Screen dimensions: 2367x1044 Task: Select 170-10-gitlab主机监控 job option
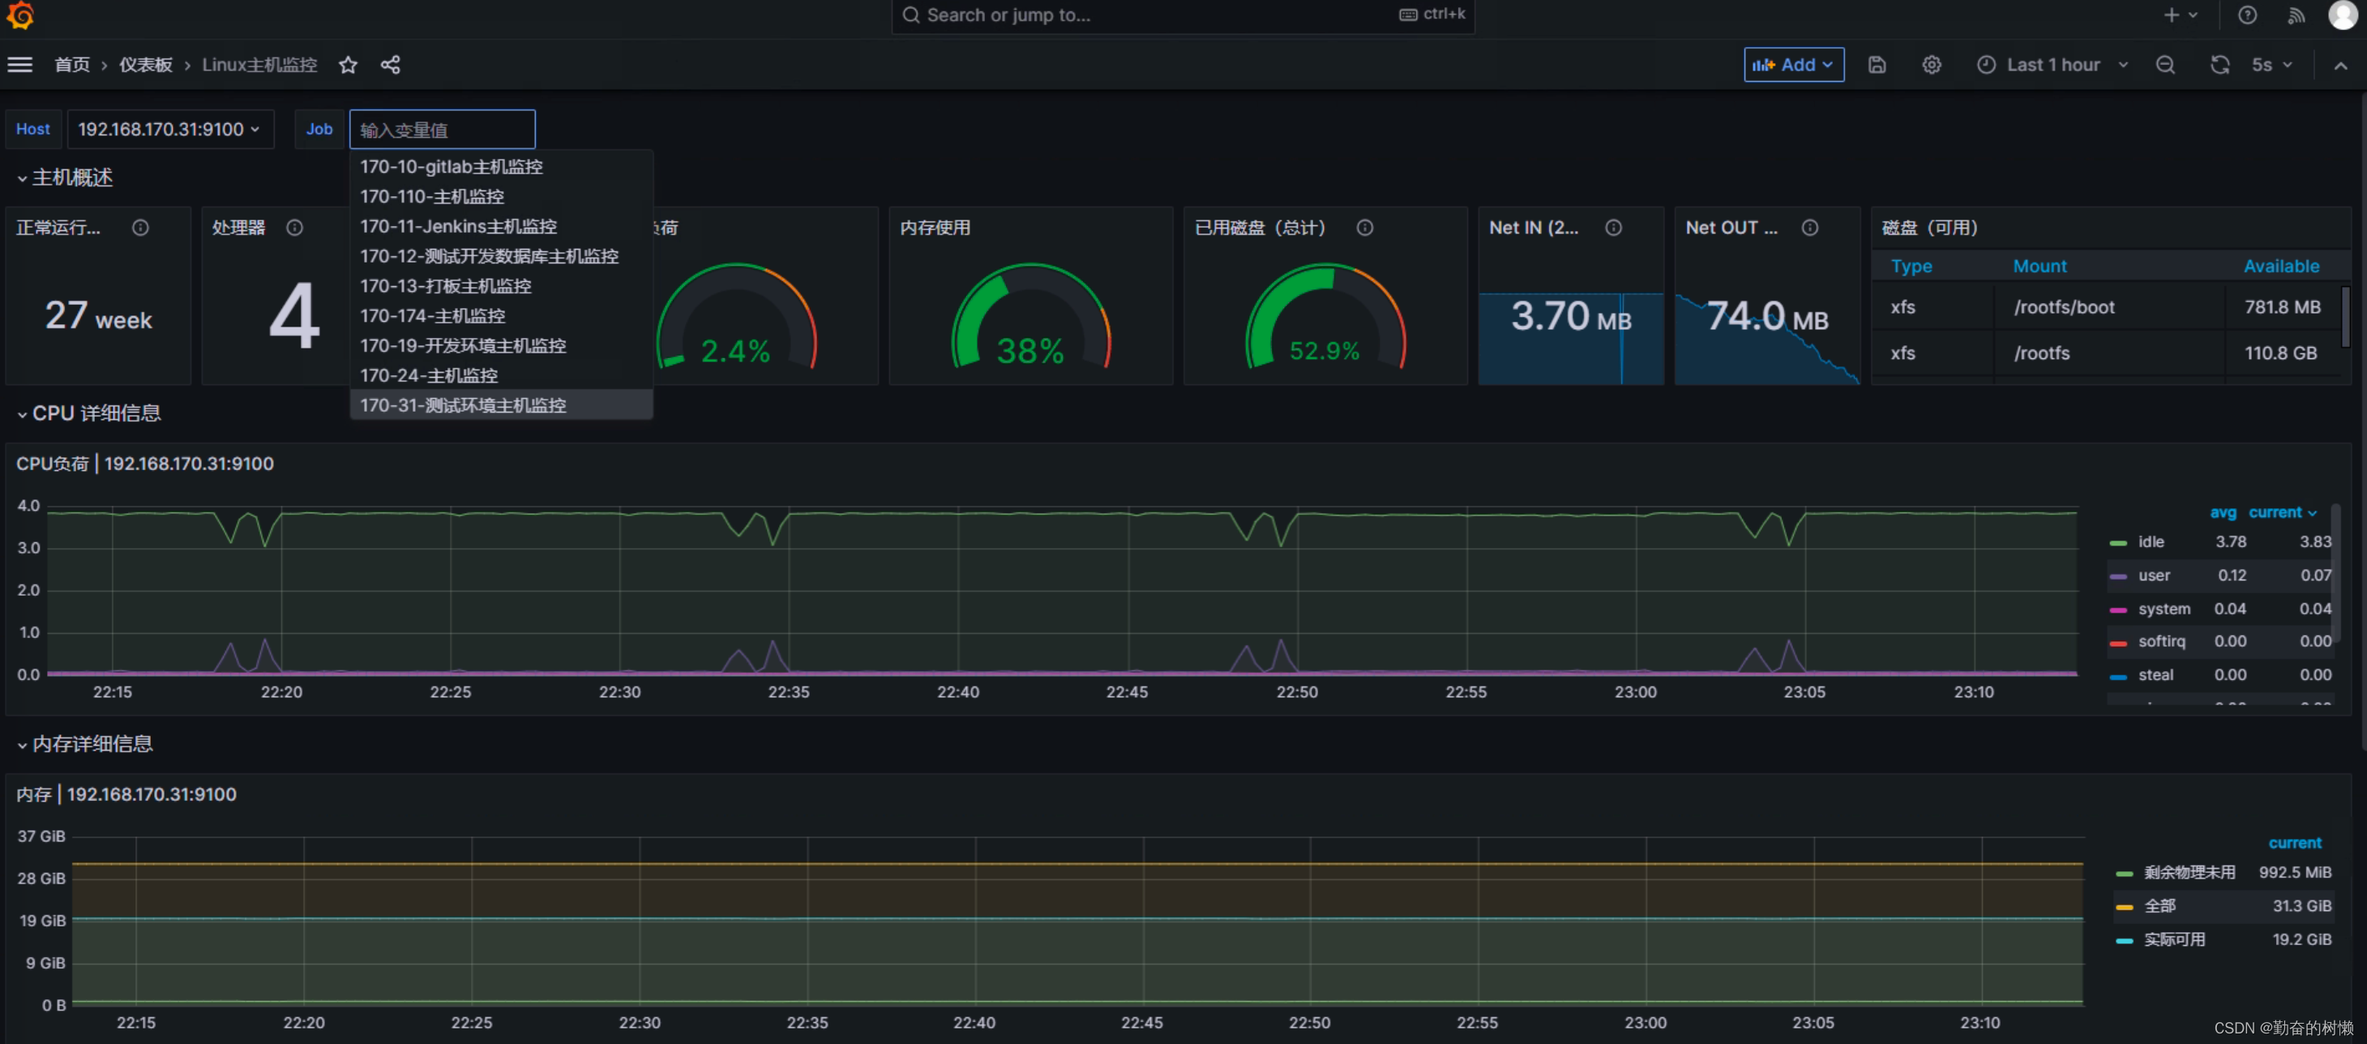(502, 166)
